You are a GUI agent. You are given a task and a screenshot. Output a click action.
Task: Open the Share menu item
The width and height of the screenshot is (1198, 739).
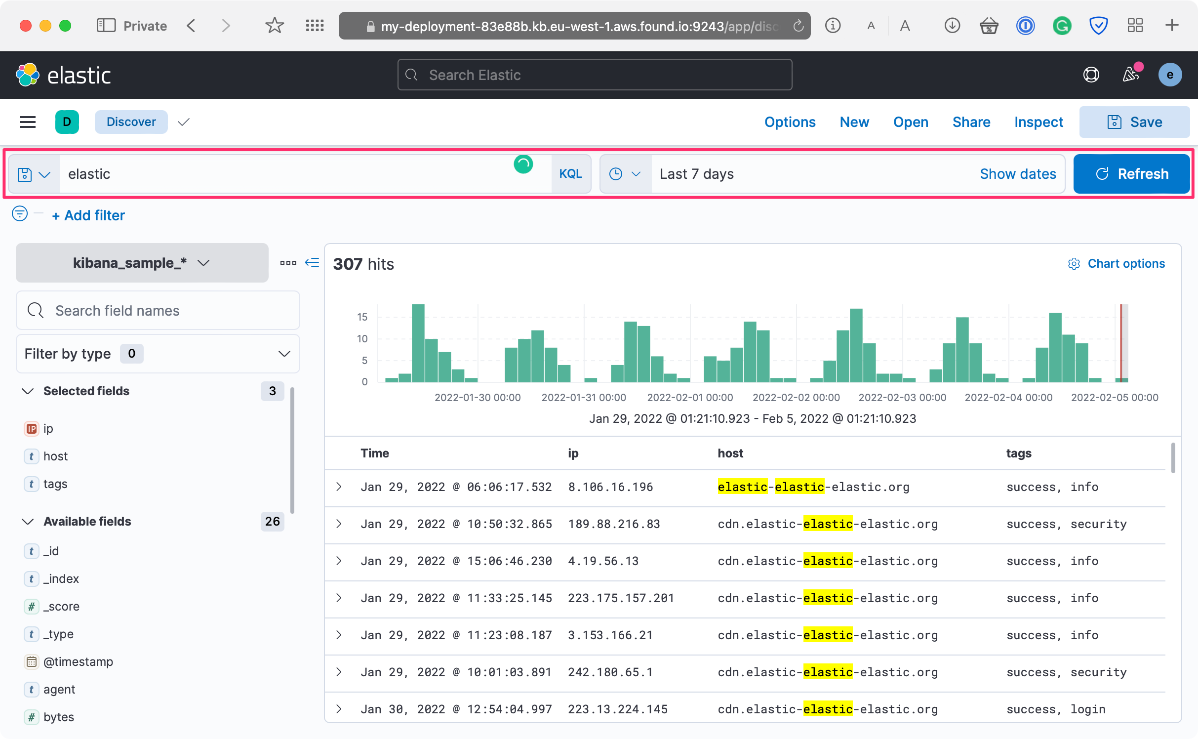(971, 122)
